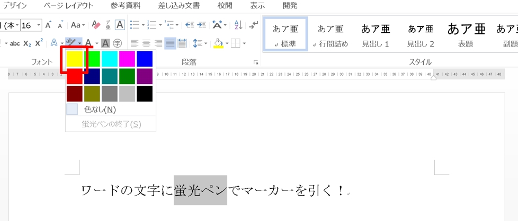518x221 pixels.
Task: Switch to the デザイン tab
Action: [15, 6]
